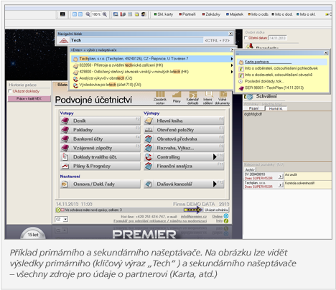The width and height of the screenshot is (336, 290).
Task: Select SER 98001 - TechPlan entry
Action: (x=282, y=88)
